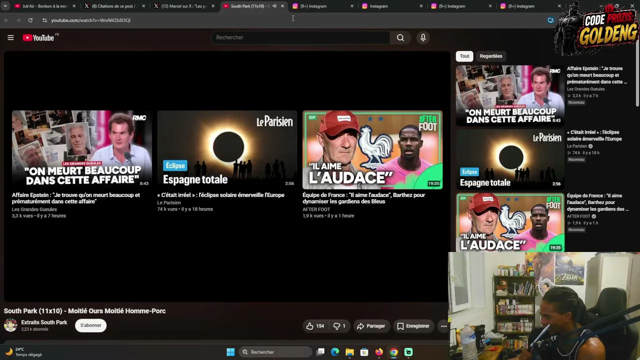
Task: Go back in browser history
Action: pos(6,20)
